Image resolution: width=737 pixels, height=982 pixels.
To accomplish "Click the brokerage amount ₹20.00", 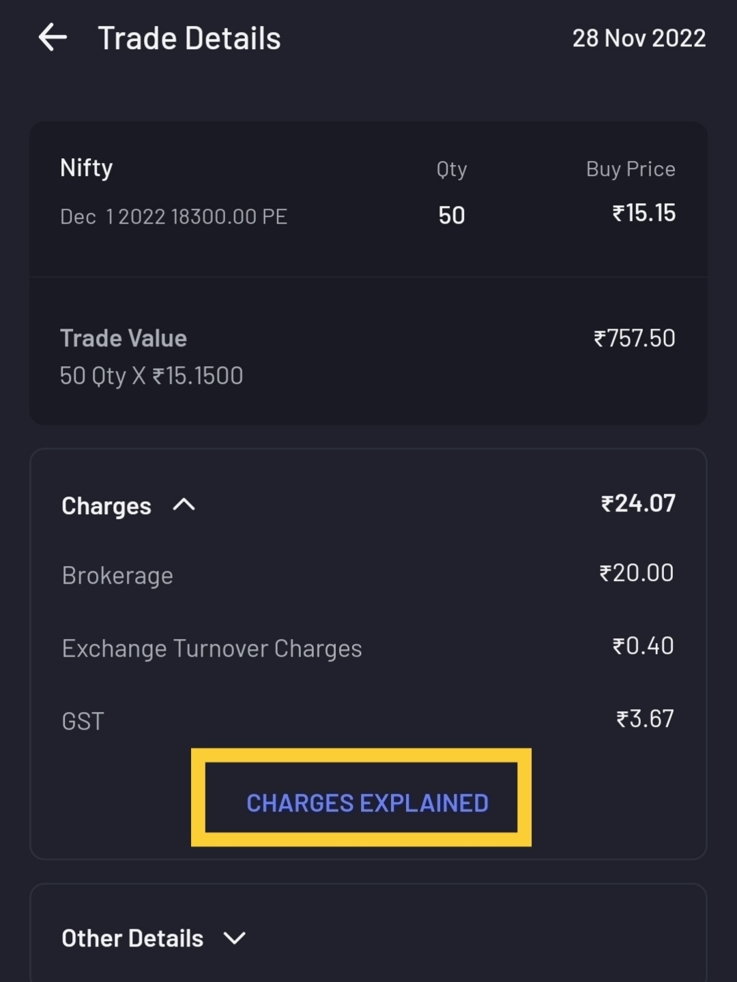I will (636, 573).
